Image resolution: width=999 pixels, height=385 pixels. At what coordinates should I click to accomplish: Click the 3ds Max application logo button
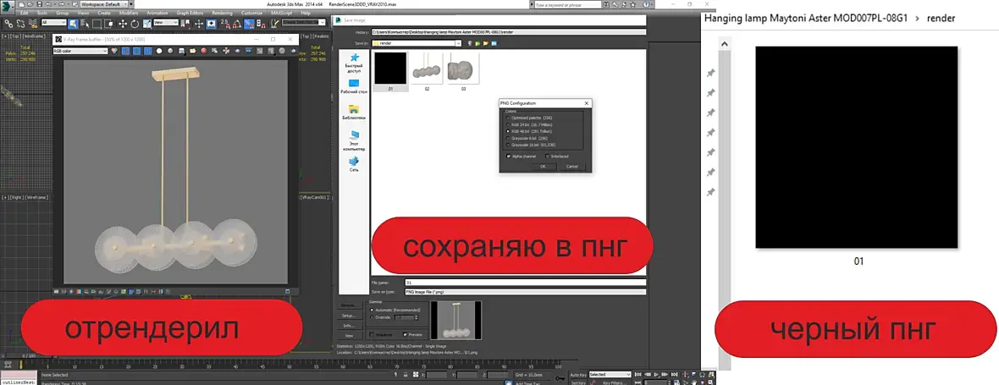coord(7,7)
